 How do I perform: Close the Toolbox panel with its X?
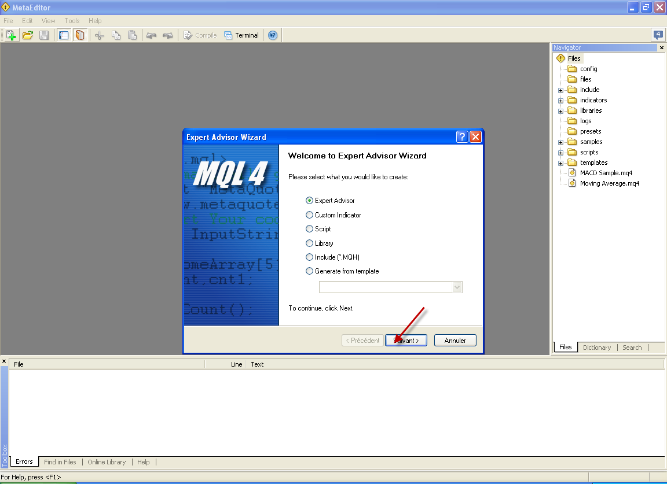point(4,361)
